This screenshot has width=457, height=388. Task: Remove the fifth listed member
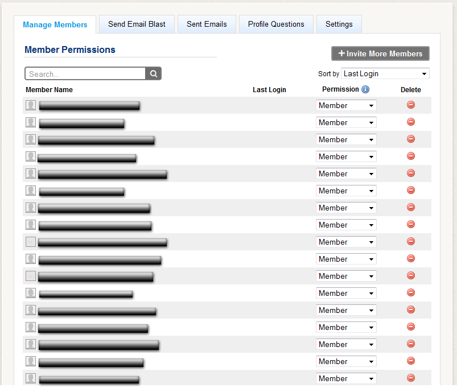(x=411, y=174)
